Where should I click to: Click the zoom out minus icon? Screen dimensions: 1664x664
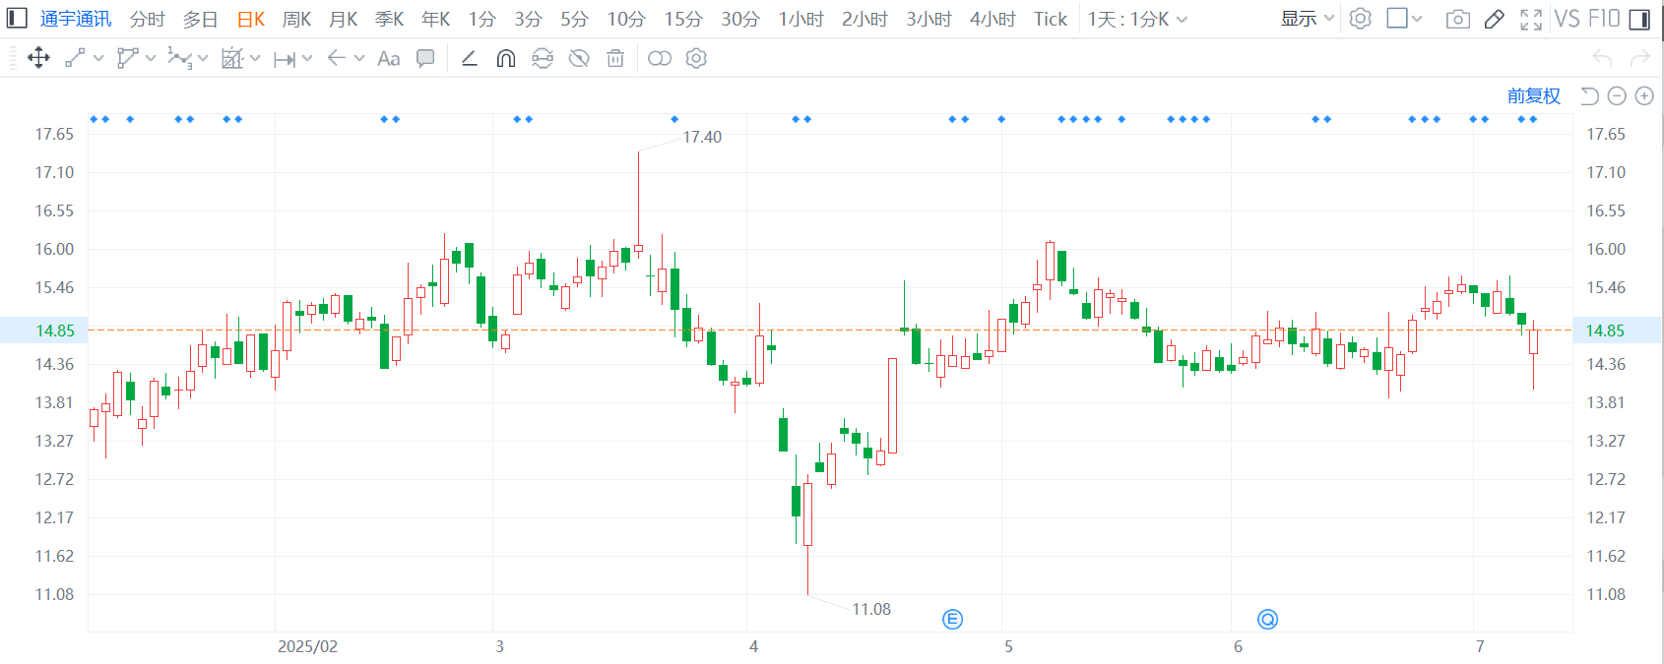(x=1617, y=95)
